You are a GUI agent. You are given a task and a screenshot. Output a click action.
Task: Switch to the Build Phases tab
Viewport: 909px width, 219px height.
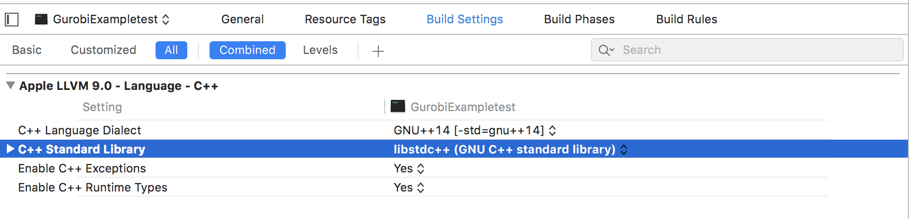[x=579, y=20]
